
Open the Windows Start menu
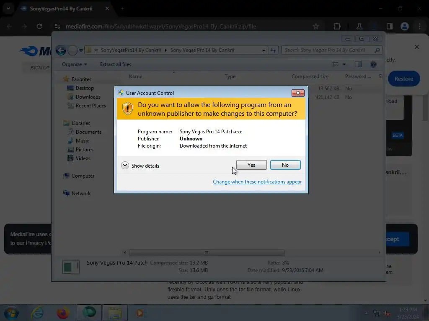pos(11,313)
